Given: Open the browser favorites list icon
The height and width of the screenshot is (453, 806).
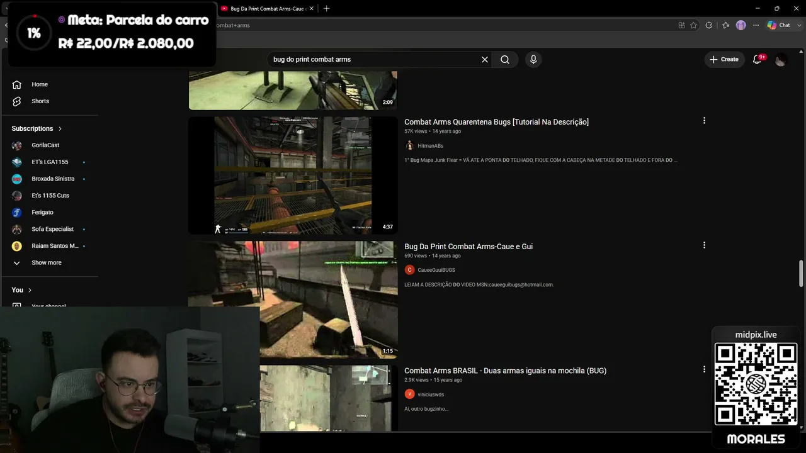Looking at the screenshot, I should [x=725, y=25].
